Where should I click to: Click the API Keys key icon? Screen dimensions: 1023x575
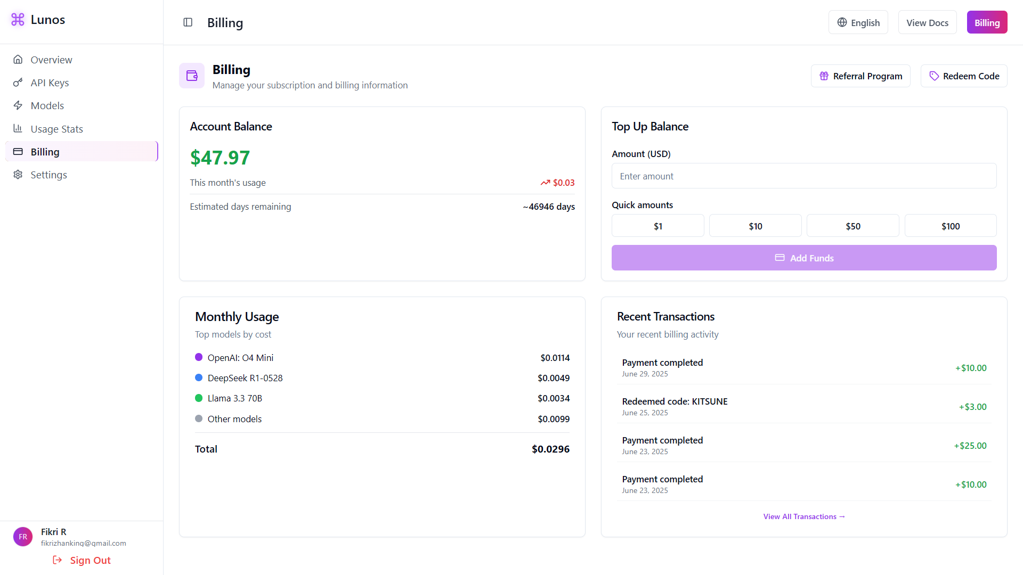18,83
